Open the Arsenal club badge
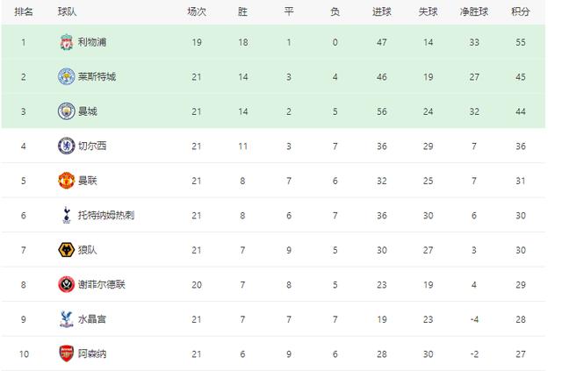The image size is (562, 371). pyautogui.click(x=66, y=353)
